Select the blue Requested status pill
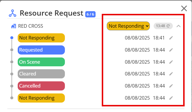 tap(41, 50)
